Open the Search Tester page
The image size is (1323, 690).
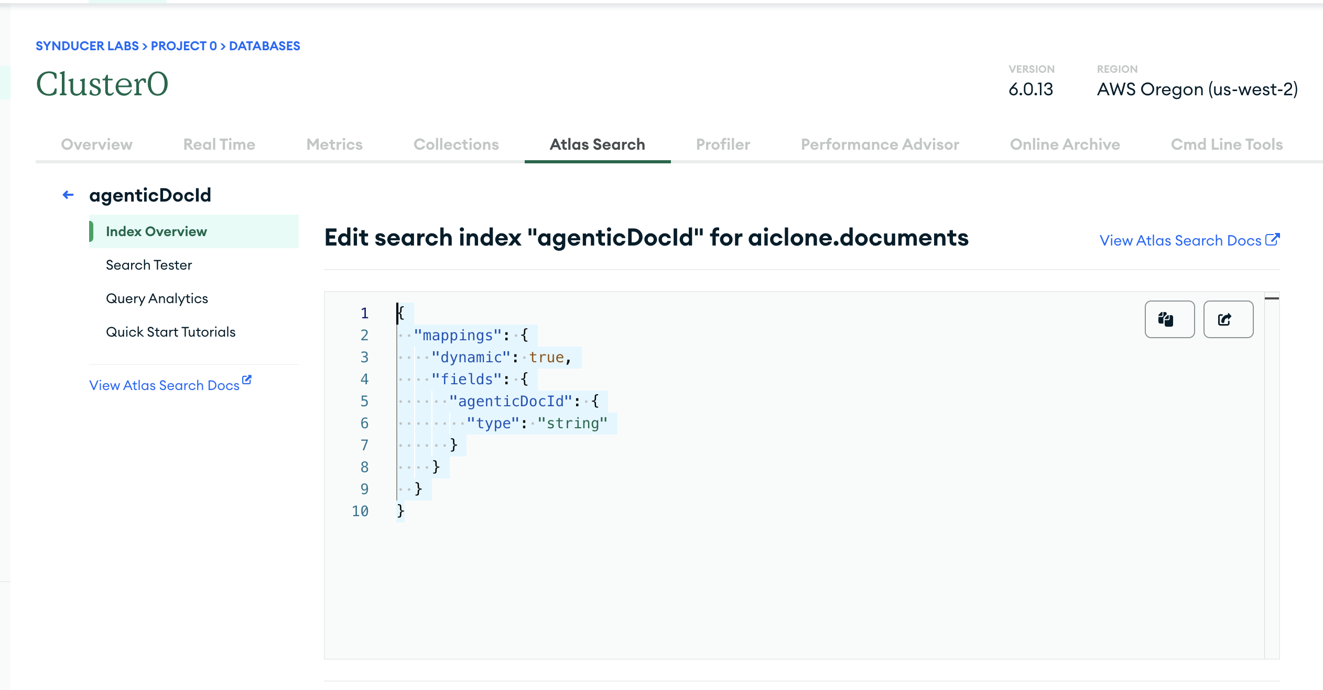[x=149, y=265]
